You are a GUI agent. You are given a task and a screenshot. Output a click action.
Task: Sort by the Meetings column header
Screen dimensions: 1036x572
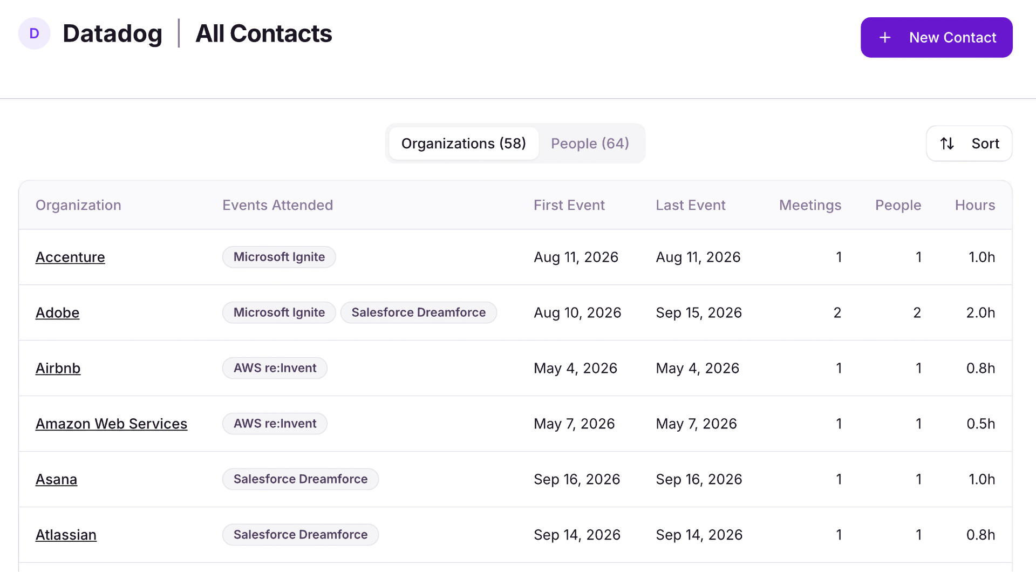[810, 205]
